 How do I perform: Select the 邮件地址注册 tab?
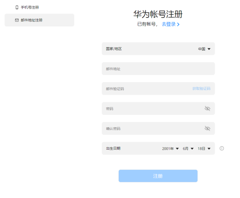click(x=39, y=20)
